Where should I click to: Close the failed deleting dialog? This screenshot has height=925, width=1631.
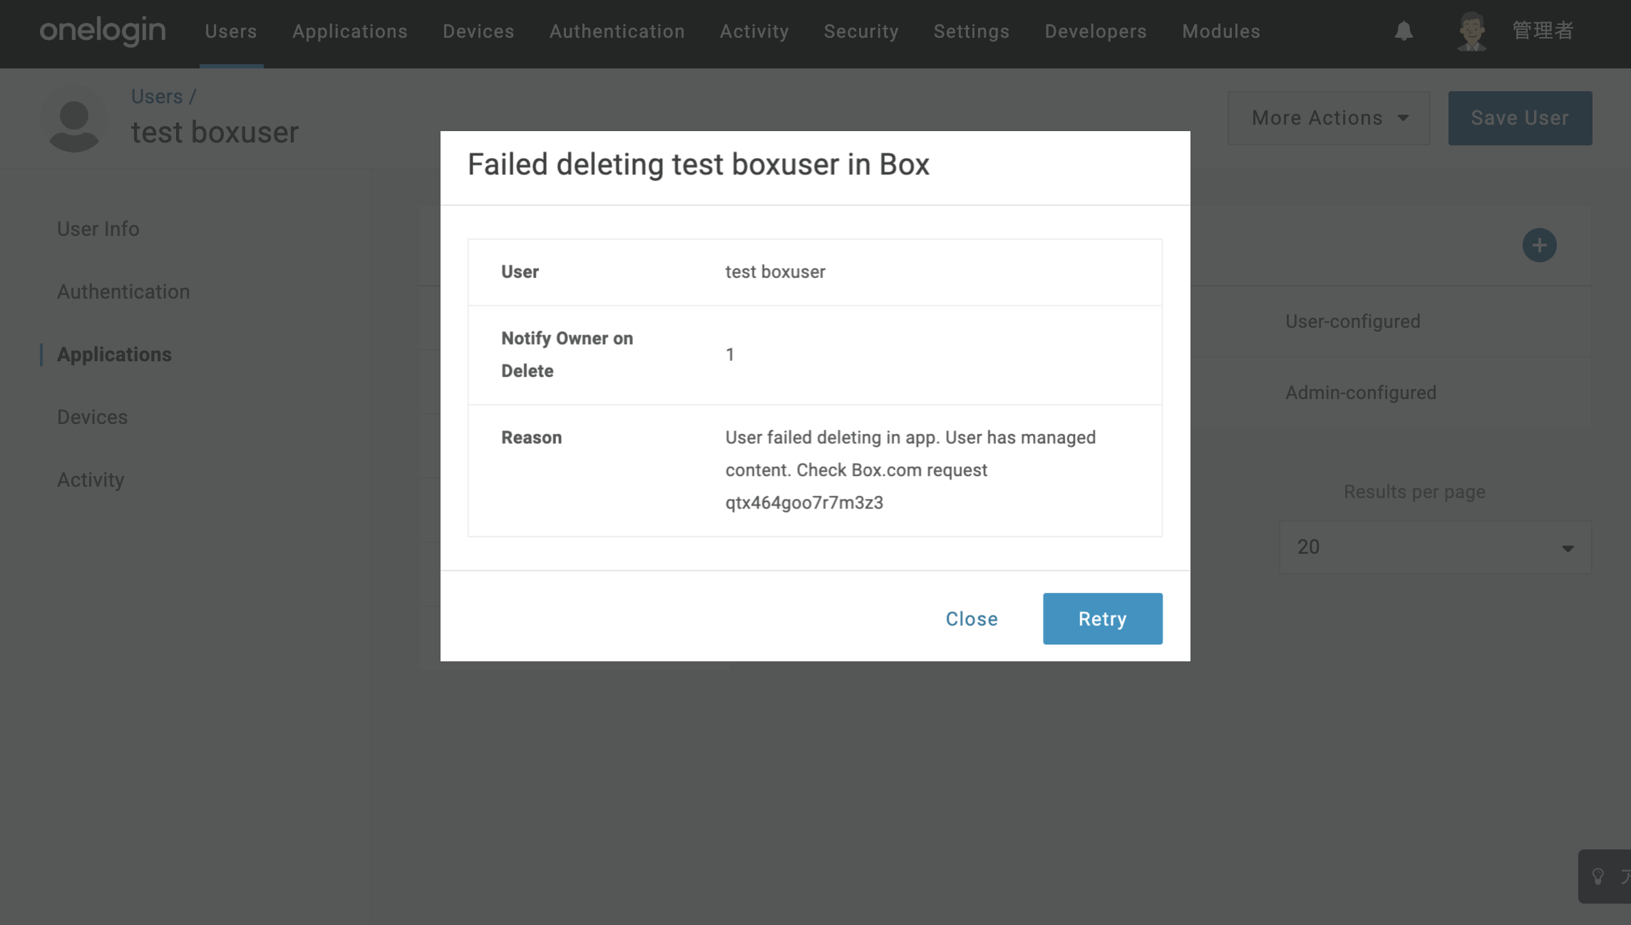(x=972, y=619)
